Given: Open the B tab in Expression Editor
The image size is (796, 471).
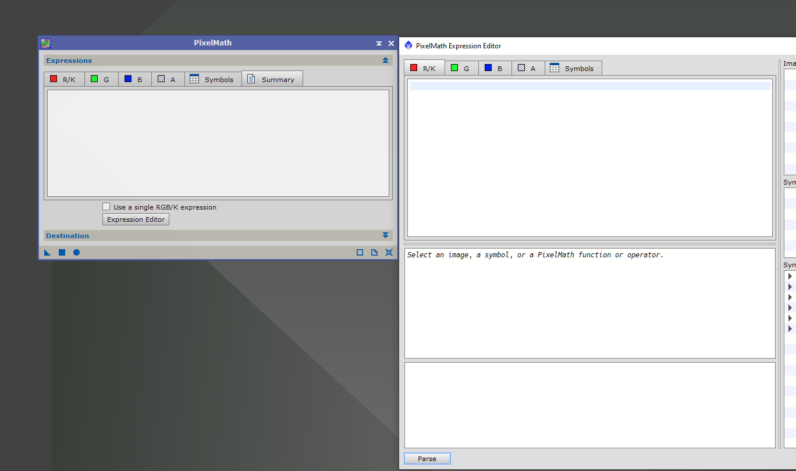Looking at the screenshot, I should coord(495,68).
